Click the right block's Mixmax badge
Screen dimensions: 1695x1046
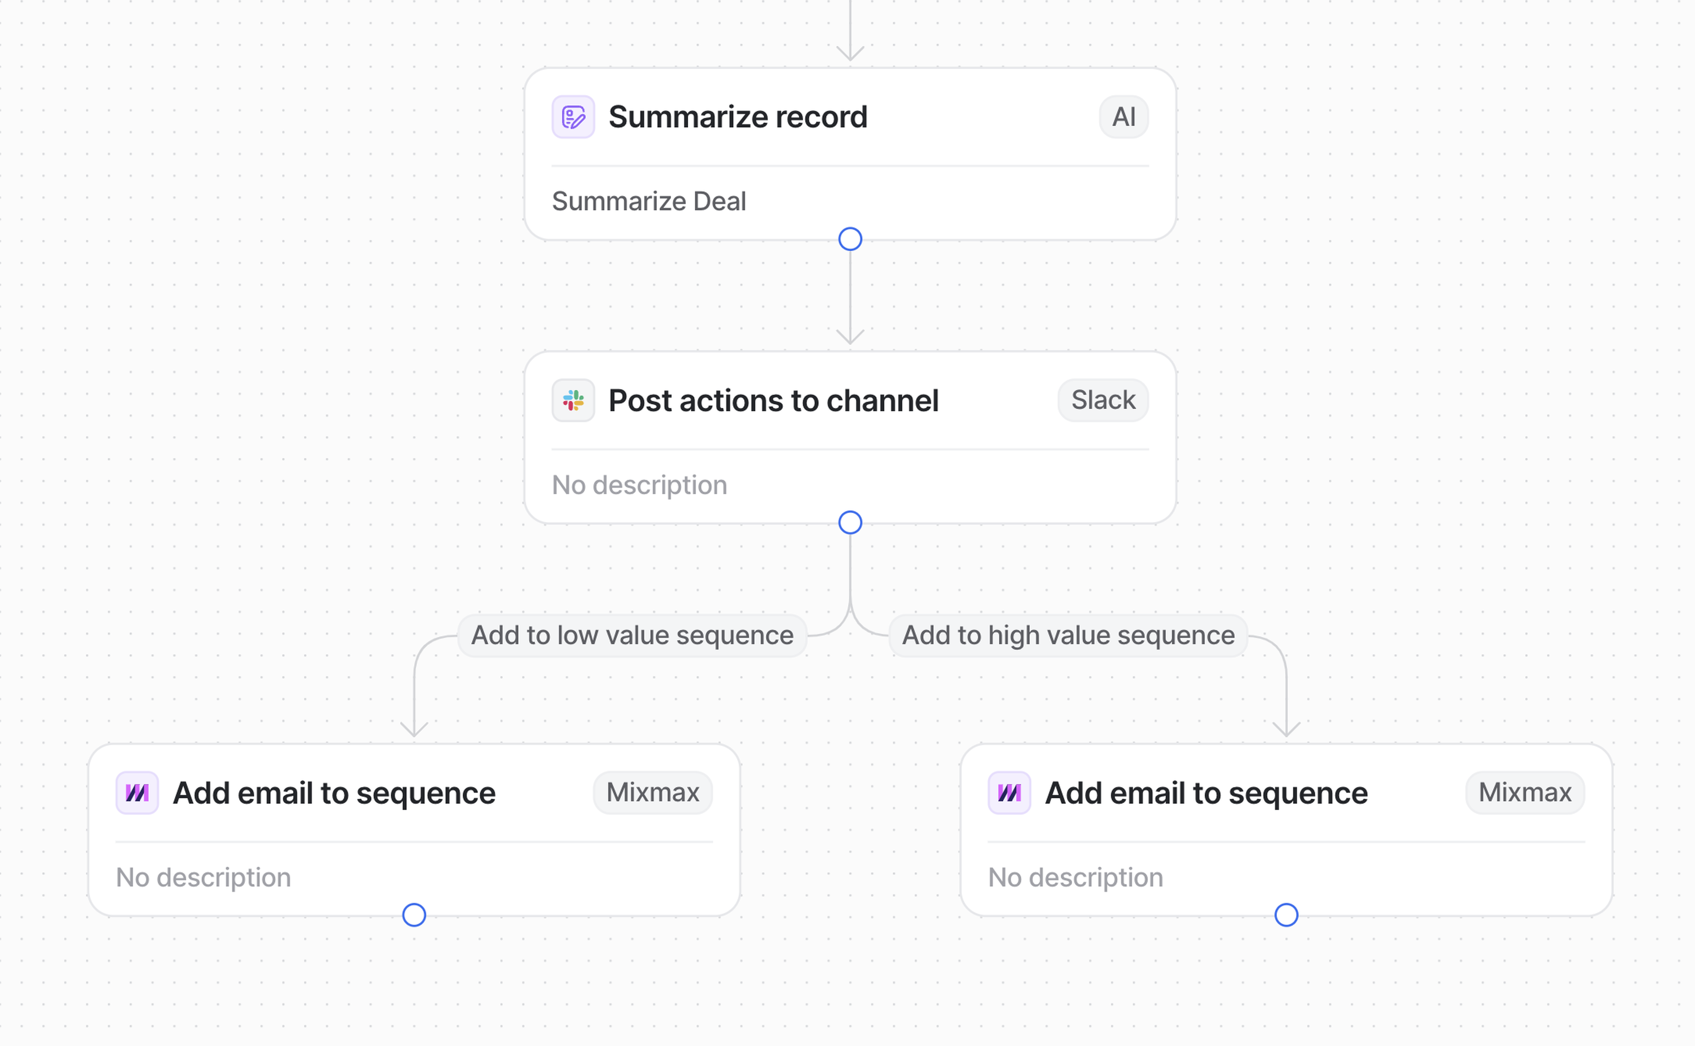1524,792
